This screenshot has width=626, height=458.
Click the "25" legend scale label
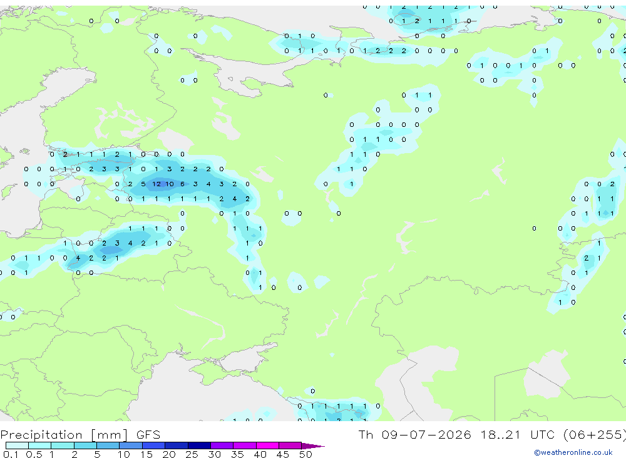point(192,454)
